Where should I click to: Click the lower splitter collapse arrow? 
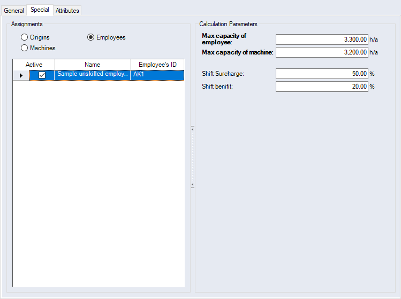192,185
